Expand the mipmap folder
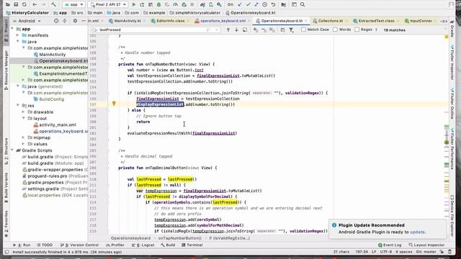The image size is (461, 259). click(x=23, y=137)
